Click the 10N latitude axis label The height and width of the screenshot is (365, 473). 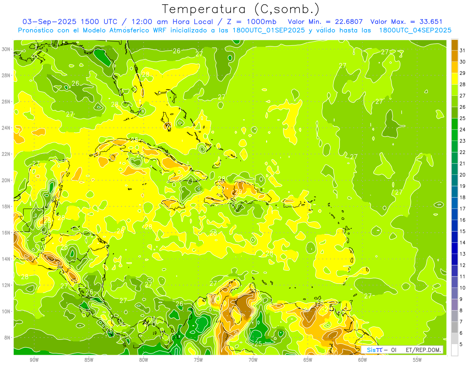coord(6,311)
